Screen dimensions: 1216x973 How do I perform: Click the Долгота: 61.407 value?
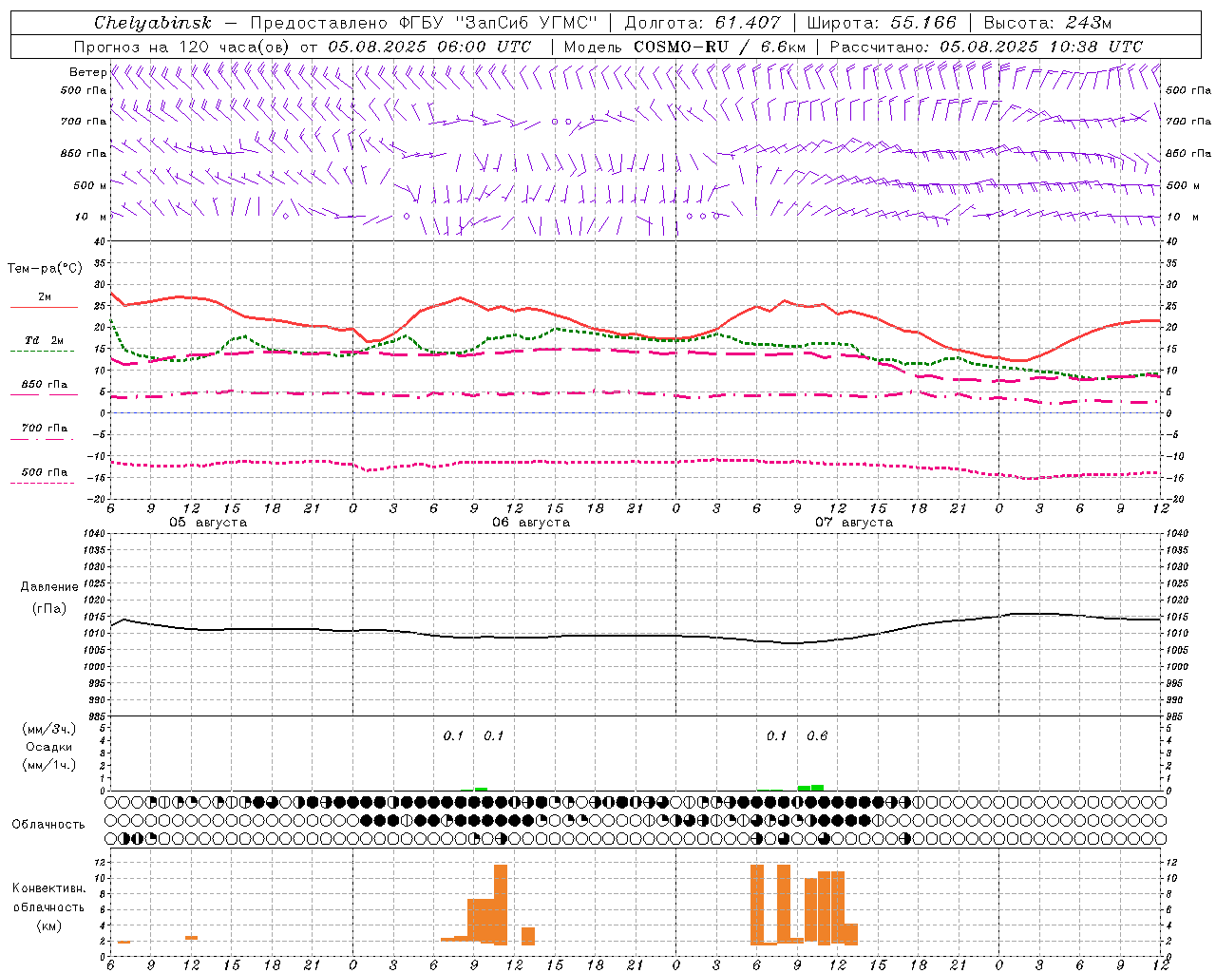tap(702, 23)
